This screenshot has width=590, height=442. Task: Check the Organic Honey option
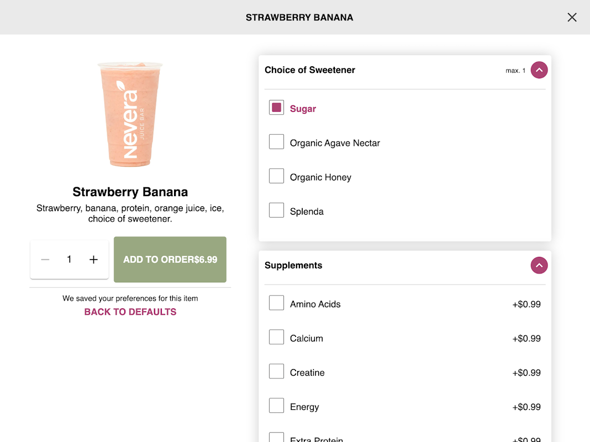[x=276, y=176]
